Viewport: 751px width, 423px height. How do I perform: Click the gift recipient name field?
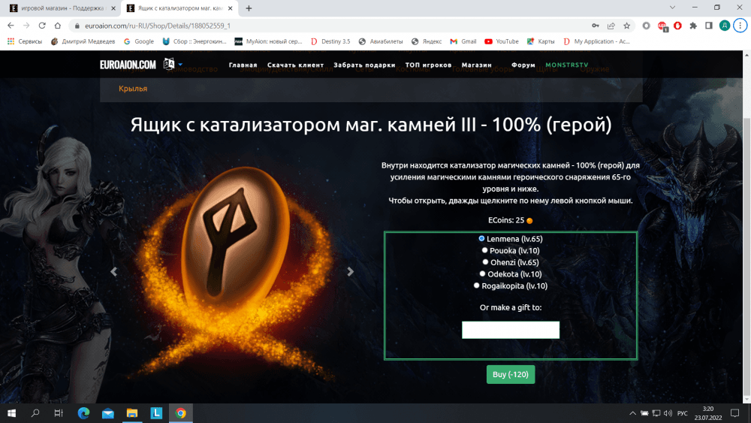511,330
